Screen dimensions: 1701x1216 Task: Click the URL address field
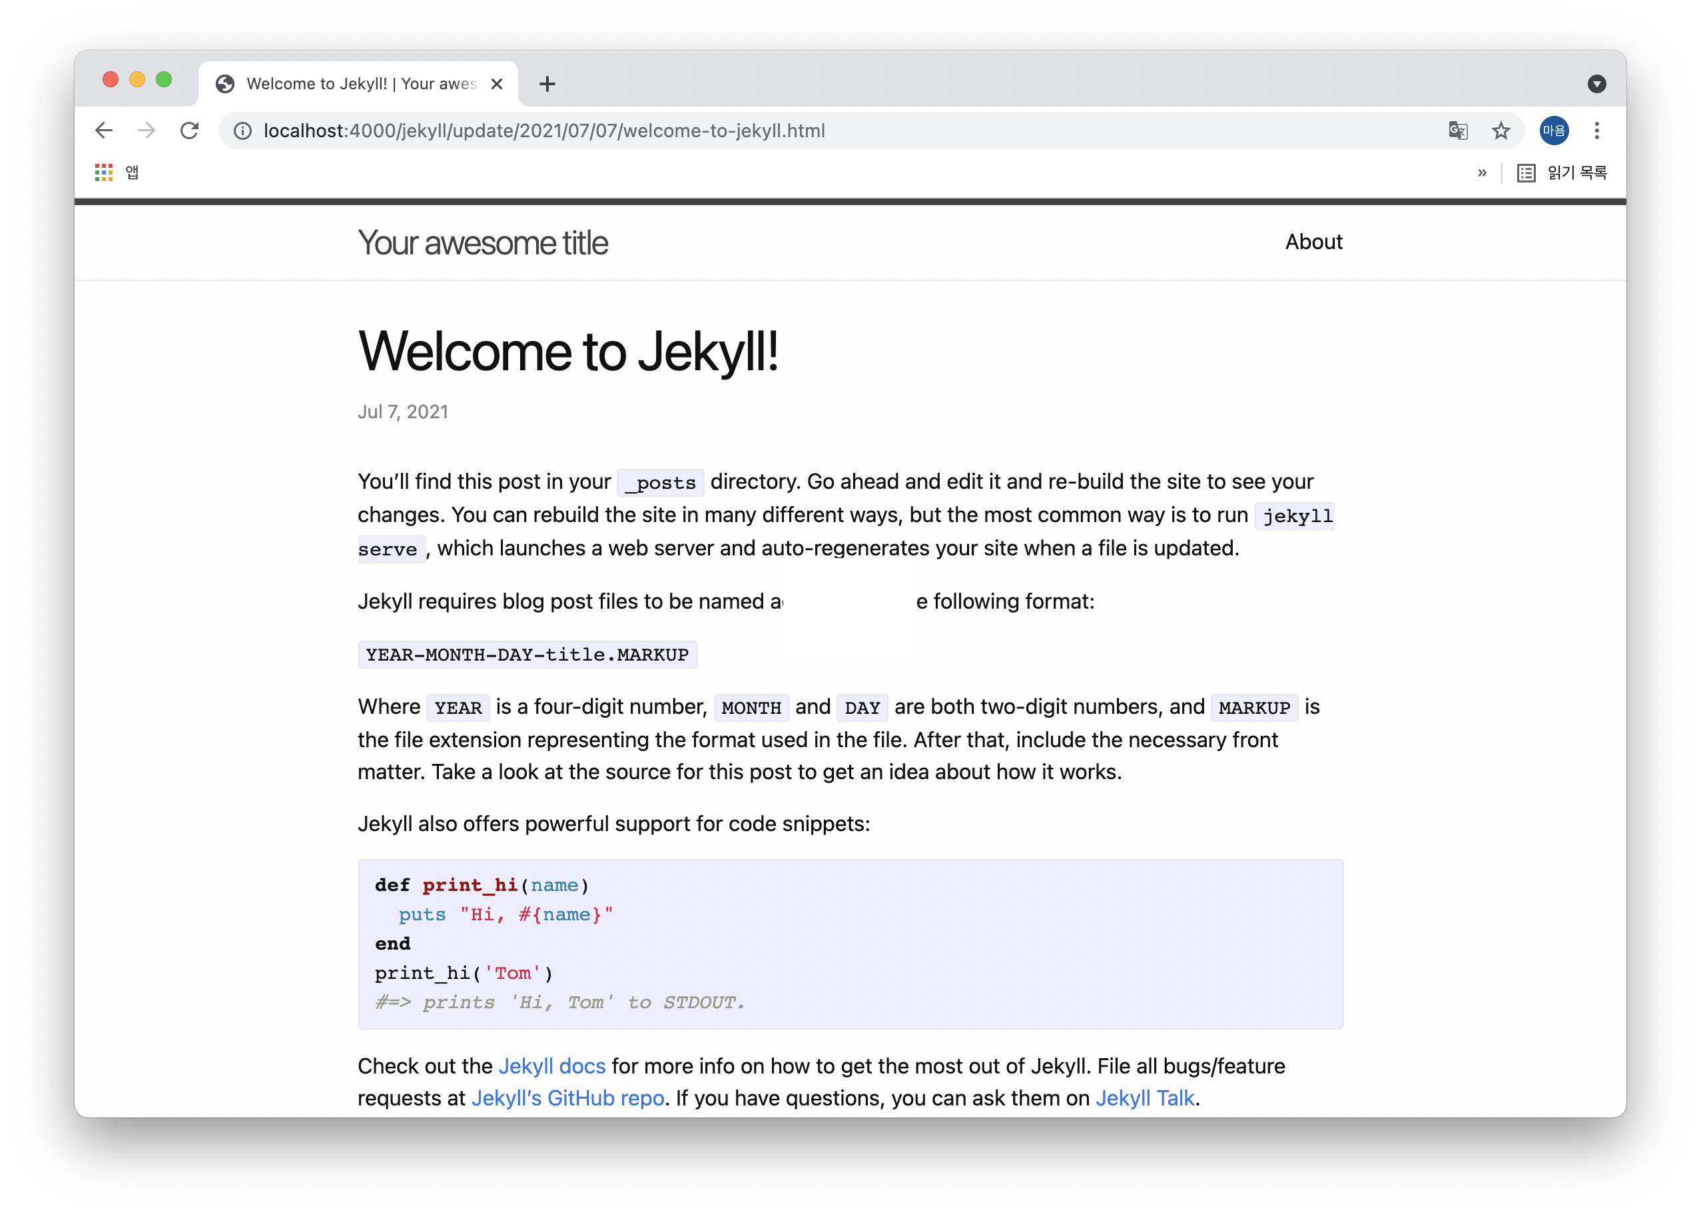point(824,131)
